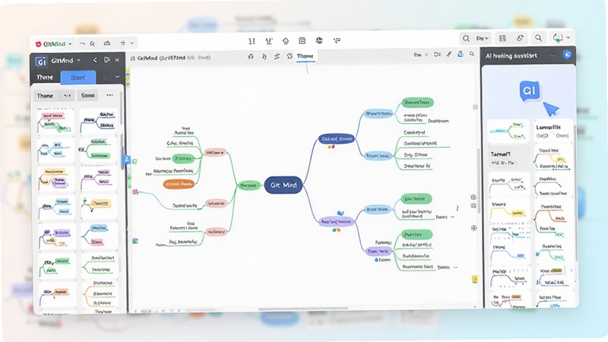Image resolution: width=608 pixels, height=342 pixels.
Task: Click the pin icon in canvas toolbar
Action: 449,54
